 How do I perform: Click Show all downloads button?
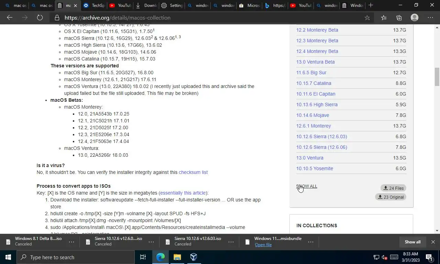tap(412, 242)
